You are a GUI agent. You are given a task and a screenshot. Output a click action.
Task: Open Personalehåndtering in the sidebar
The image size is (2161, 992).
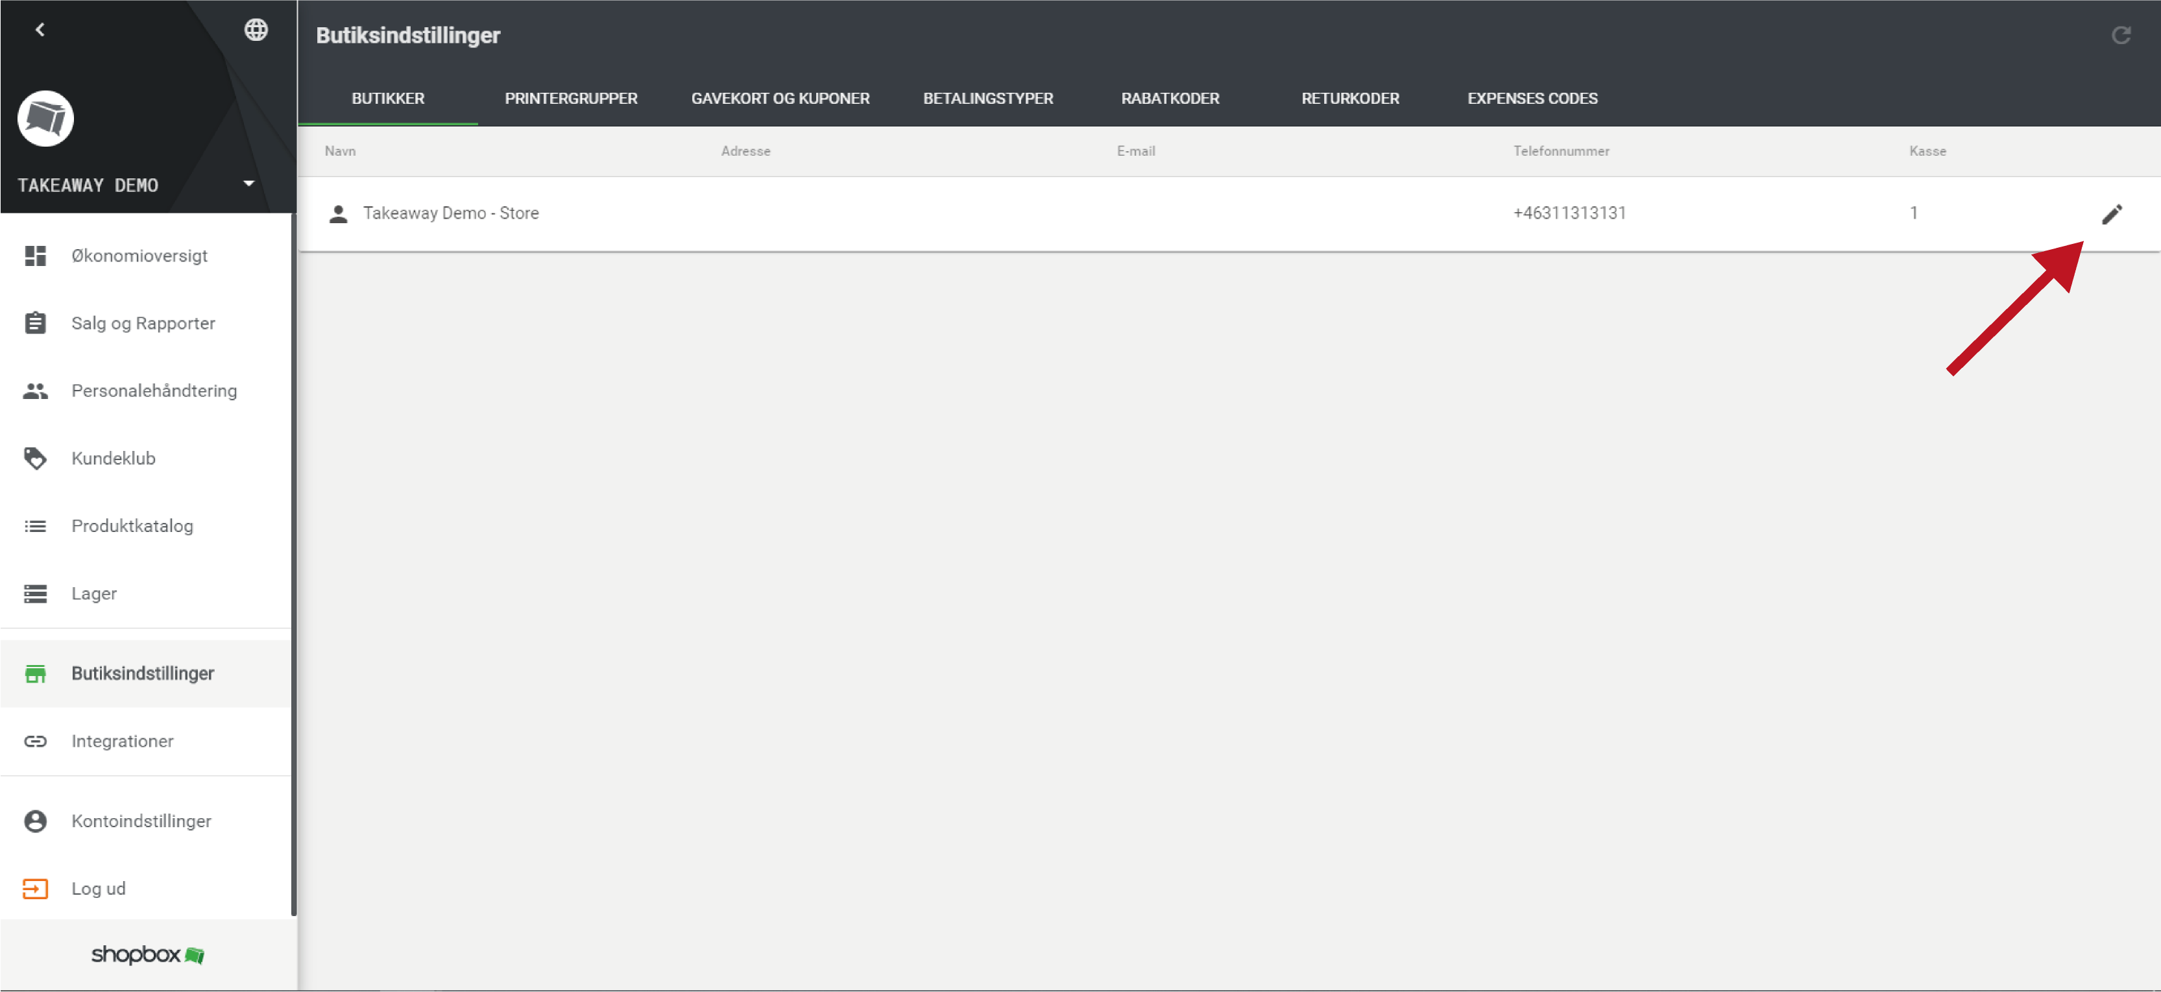click(x=154, y=391)
